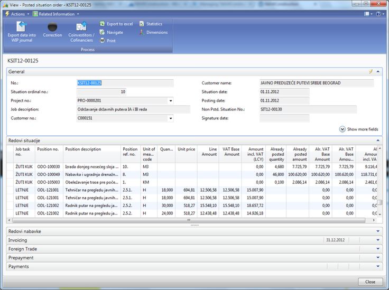Click the quantity 30,000 cell
389x290 pixels.
[166, 205]
